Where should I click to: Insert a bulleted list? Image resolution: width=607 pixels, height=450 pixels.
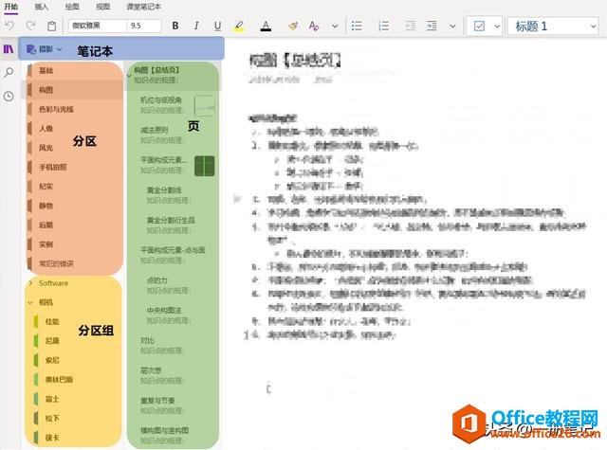357,26
